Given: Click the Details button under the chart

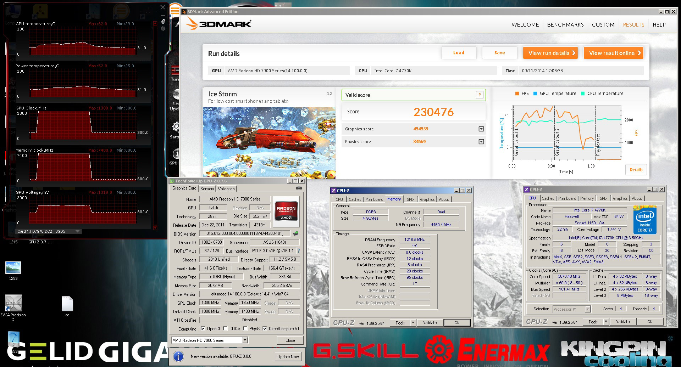Looking at the screenshot, I should (x=636, y=170).
